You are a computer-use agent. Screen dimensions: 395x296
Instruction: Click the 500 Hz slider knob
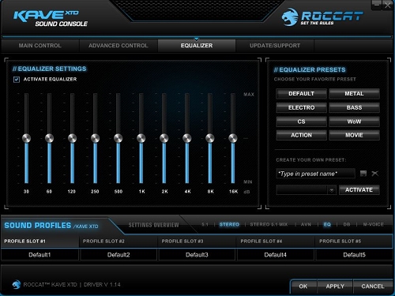tap(118, 138)
